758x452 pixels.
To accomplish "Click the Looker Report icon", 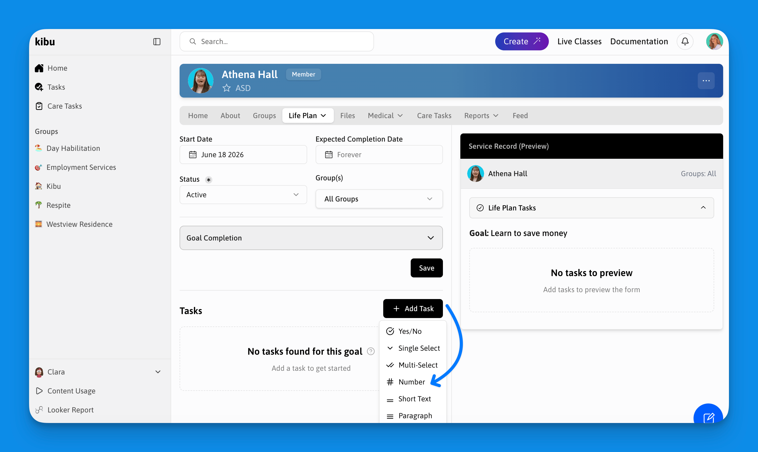I will pyautogui.click(x=39, y=410).
